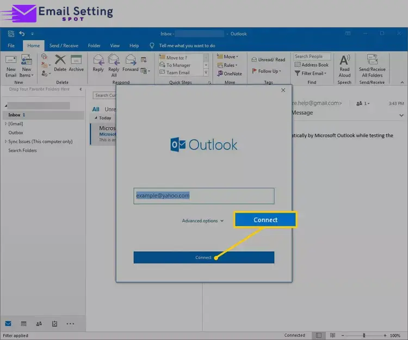The width and height of the screenshot is (408, 340).
Task: Expand Advanced options in dialog
Action: click(203, 221)
